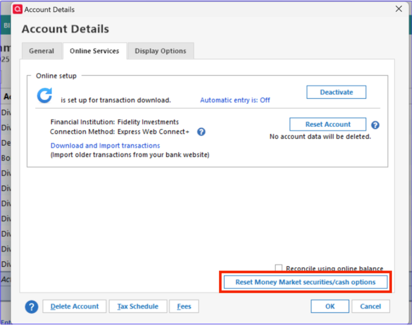Confirm with the OK button
Screen dimensions: 412x325
click(330, 306)
